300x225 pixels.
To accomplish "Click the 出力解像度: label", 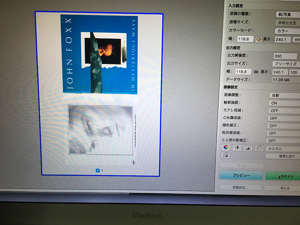I will click(238, 55).
